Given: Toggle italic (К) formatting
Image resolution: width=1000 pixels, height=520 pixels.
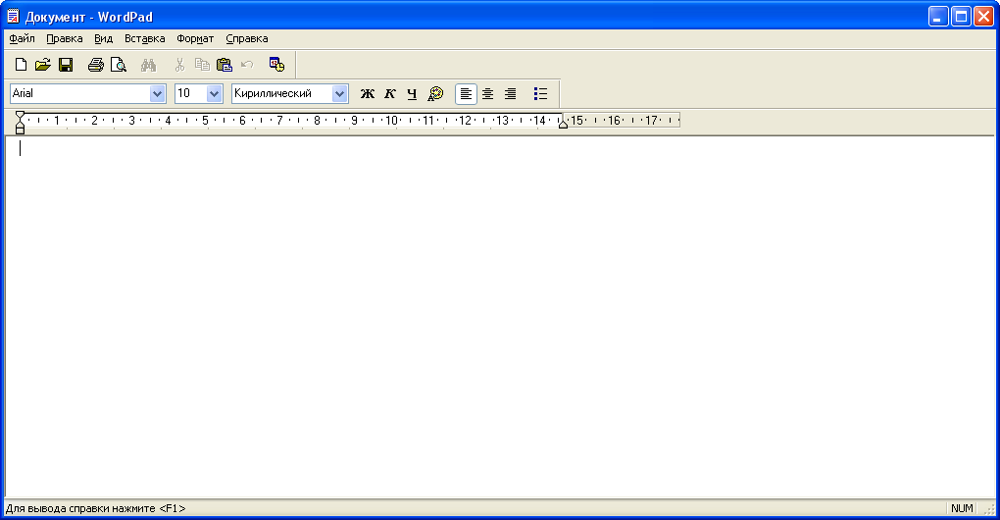Looking at the screenshot, I should [x=389, y=94].
